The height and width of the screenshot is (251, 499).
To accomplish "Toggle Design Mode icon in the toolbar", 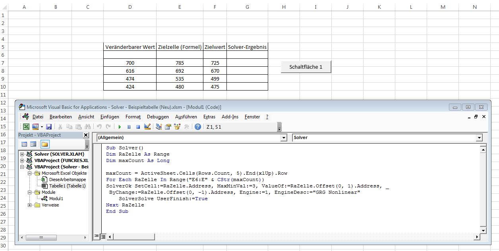I will (x=147, y=127).
